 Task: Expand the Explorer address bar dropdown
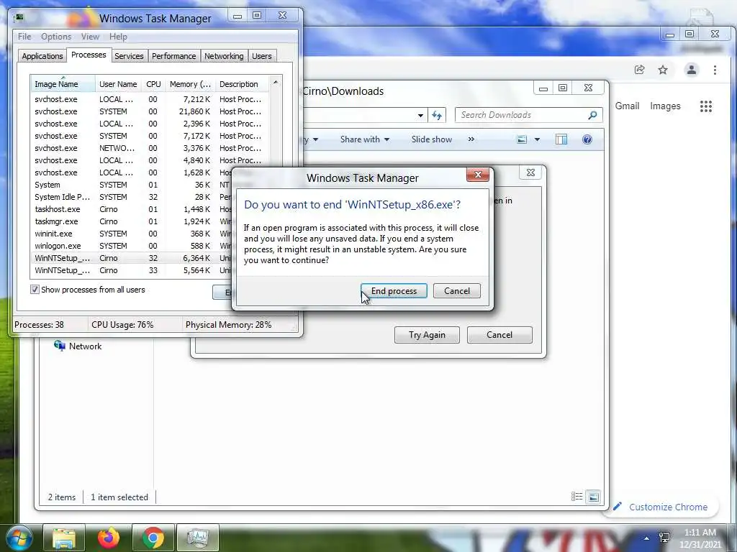coord(420,115)
